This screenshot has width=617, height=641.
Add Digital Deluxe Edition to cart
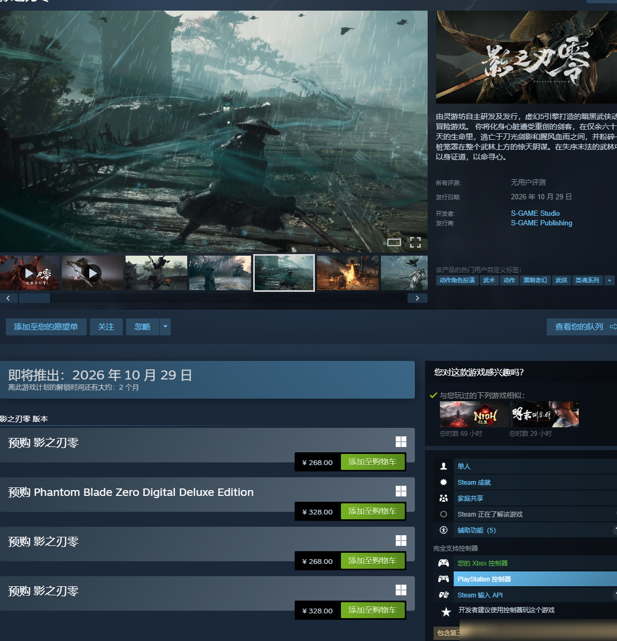point(372,511)
